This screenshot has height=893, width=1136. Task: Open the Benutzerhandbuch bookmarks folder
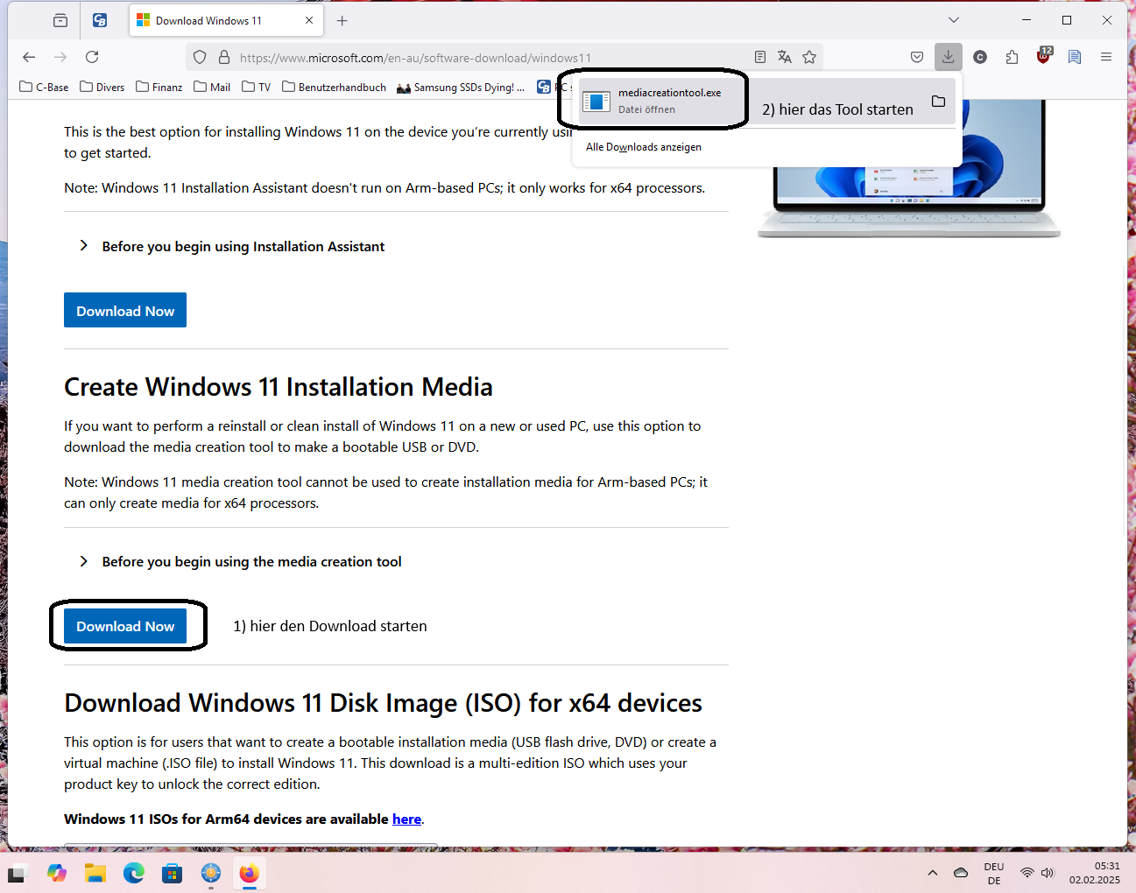tap(334, 87)
